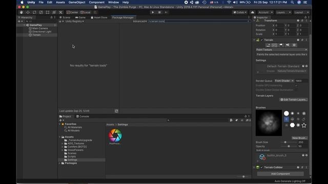Open Collab dropdown
This screenshot has width=328, height=184.
pos(240,12)
